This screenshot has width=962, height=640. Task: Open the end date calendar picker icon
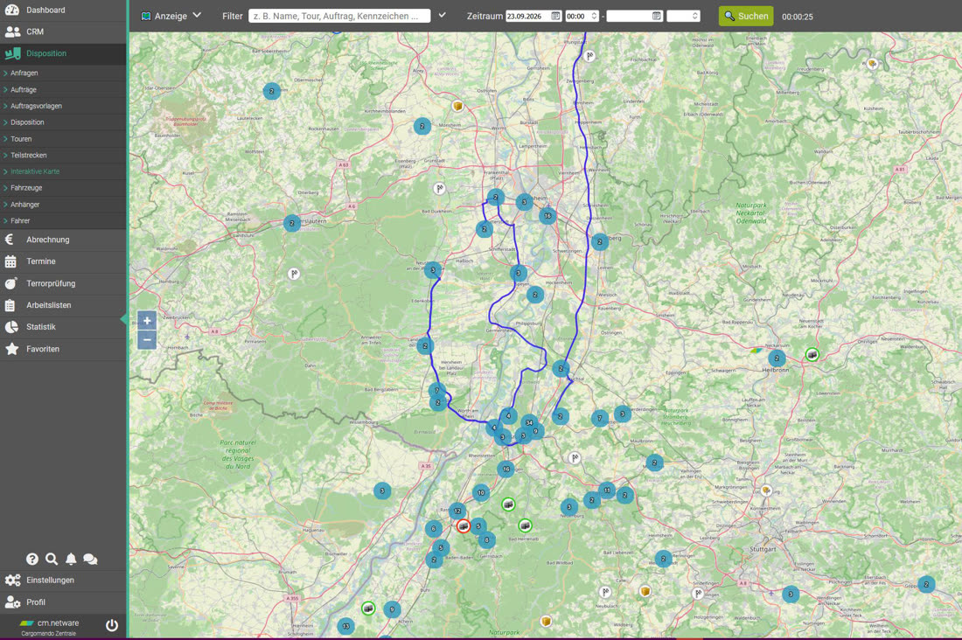657,16
